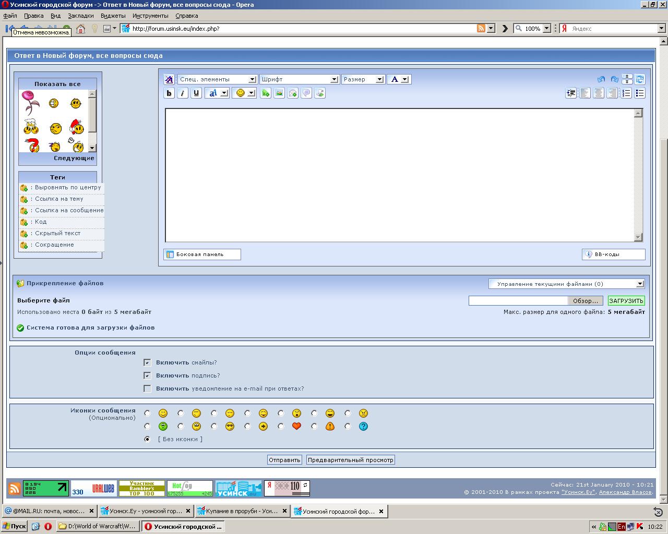The width and height of the screenshot is (668, 534).
Task: Open 'Управление текущими файлами' dropdown
Action: (566, 284)
